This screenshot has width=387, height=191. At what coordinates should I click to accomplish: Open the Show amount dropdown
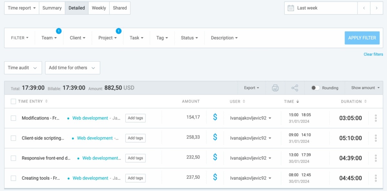pyautogui.click(x=364, y=88)
